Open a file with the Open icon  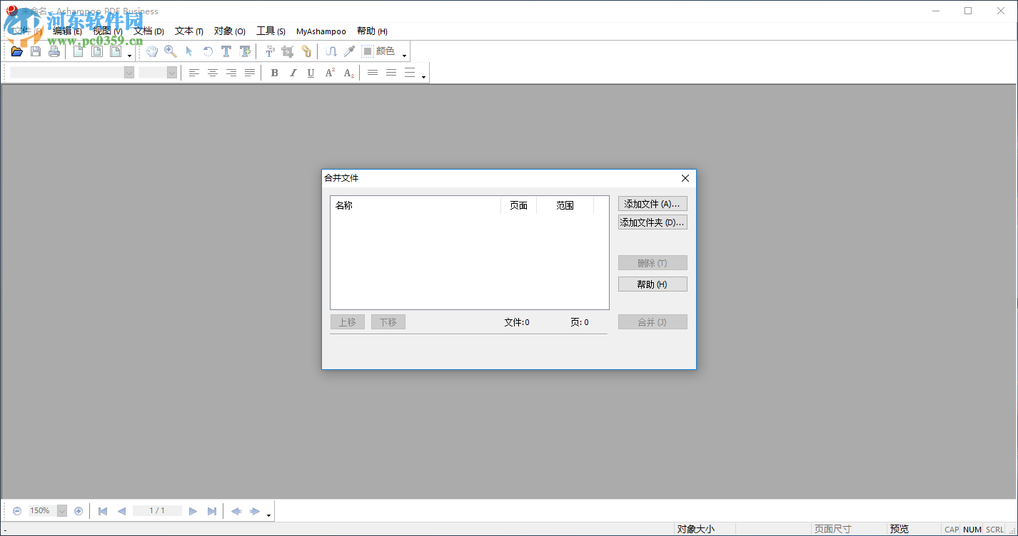tap(16, 51)
